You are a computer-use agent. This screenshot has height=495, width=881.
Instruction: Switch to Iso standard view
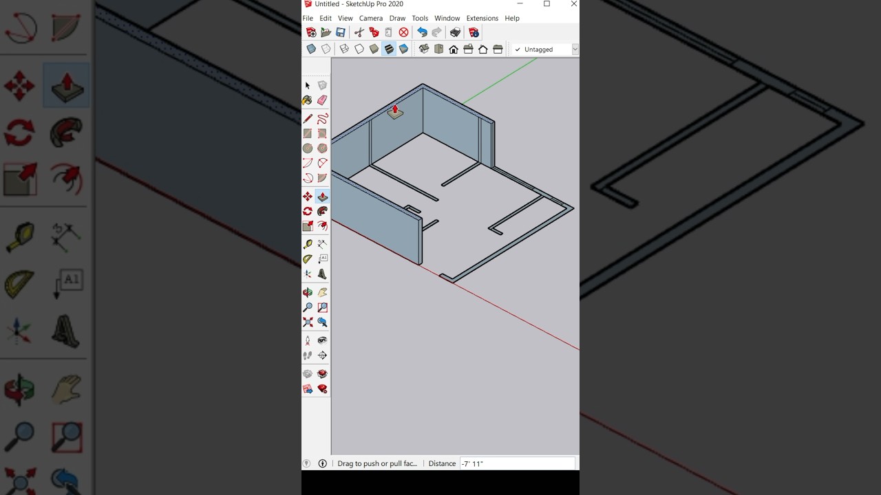click(x=424, y=49)
